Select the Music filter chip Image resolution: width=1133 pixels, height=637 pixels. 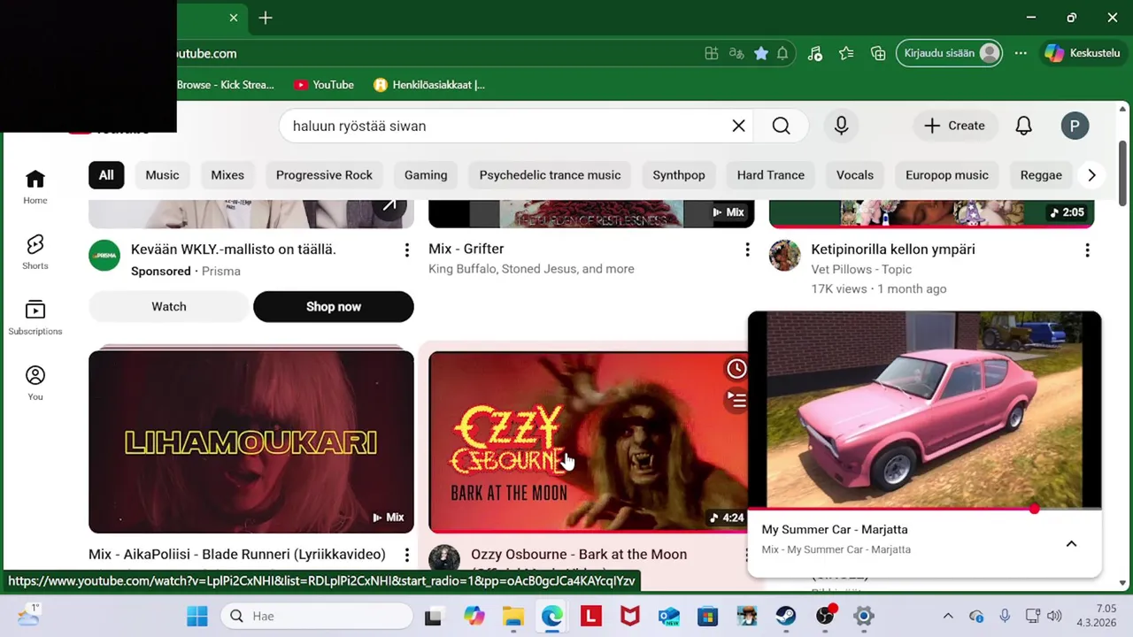[162, 175]
